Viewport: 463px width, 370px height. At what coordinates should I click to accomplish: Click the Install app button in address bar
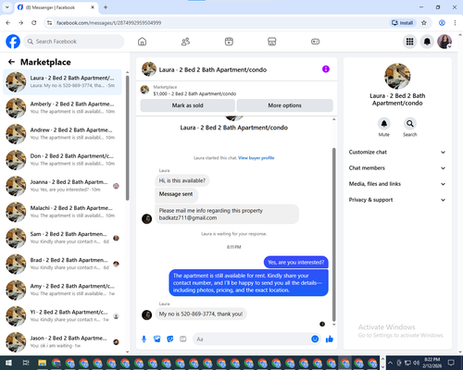tap(403, 23)
